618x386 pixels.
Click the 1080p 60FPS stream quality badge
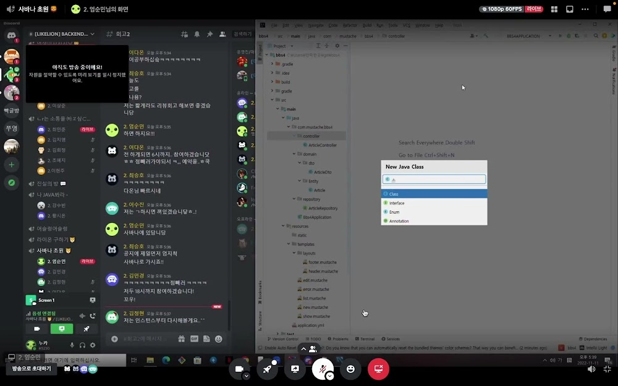(502, 9)
